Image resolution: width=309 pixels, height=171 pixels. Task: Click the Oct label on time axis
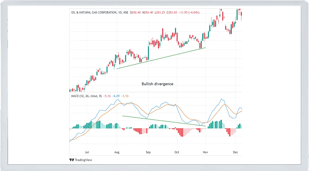click(177, 152)
